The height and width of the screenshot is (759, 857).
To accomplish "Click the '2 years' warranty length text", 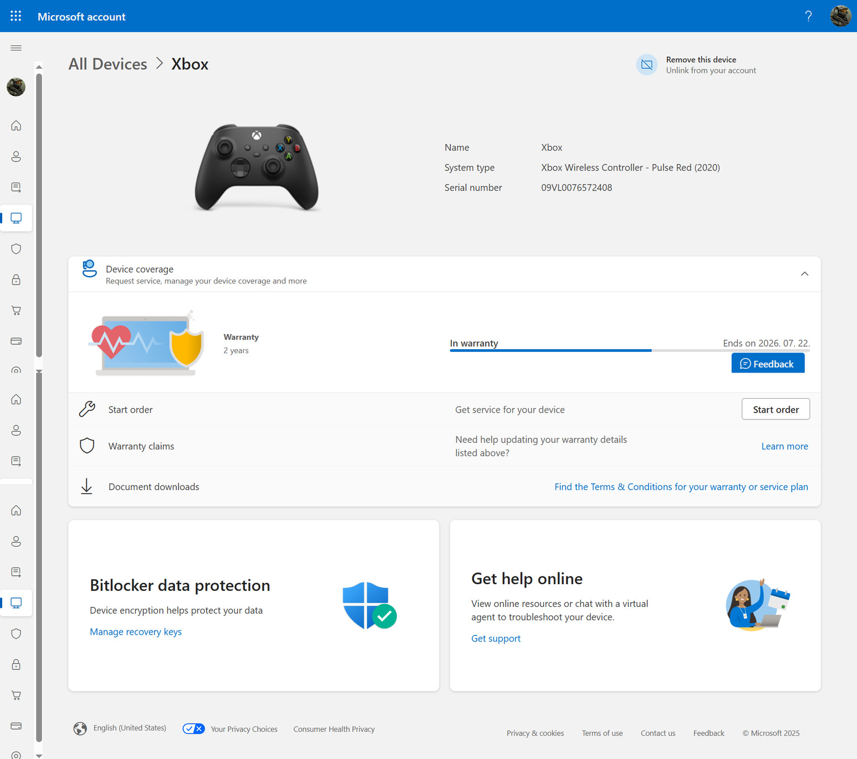I will tap(236, 350).
